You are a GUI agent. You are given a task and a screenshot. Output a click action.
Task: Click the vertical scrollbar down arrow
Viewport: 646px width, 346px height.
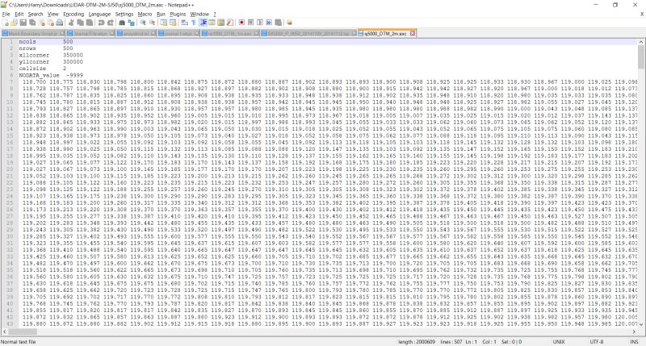tap(641, 324)
